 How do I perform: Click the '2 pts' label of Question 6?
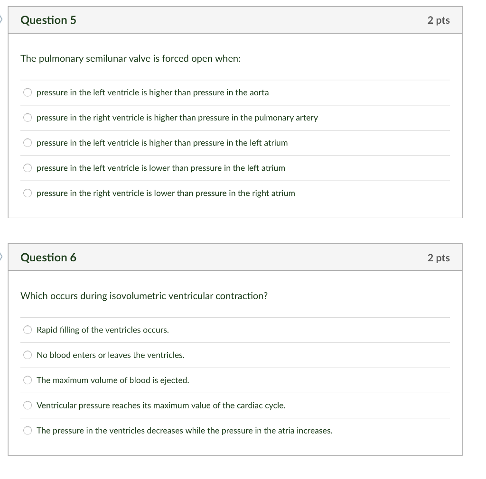tap(438, 258)
